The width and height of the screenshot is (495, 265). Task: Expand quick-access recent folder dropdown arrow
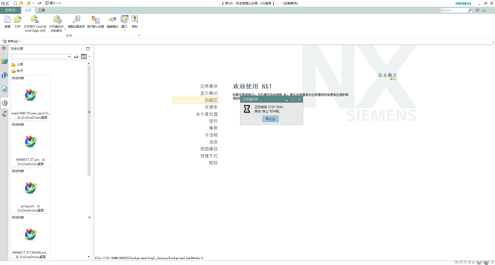tap(33, 3)
